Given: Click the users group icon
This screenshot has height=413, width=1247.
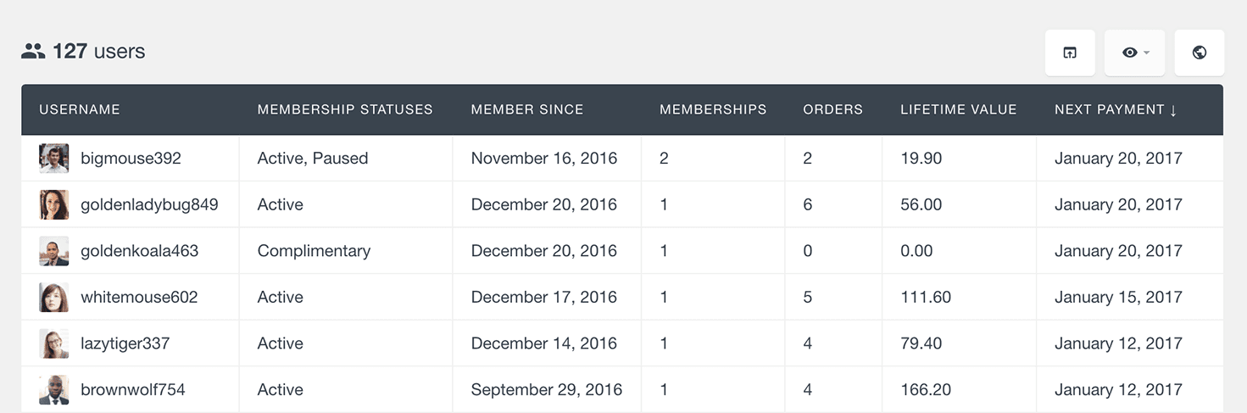Looking at the screenshot, I should coord(33,52).
